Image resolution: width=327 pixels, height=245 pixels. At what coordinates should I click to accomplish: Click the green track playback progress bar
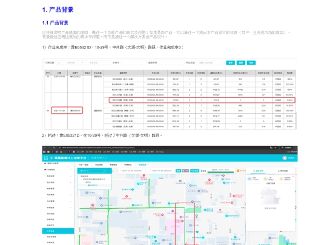click(220, 172)
